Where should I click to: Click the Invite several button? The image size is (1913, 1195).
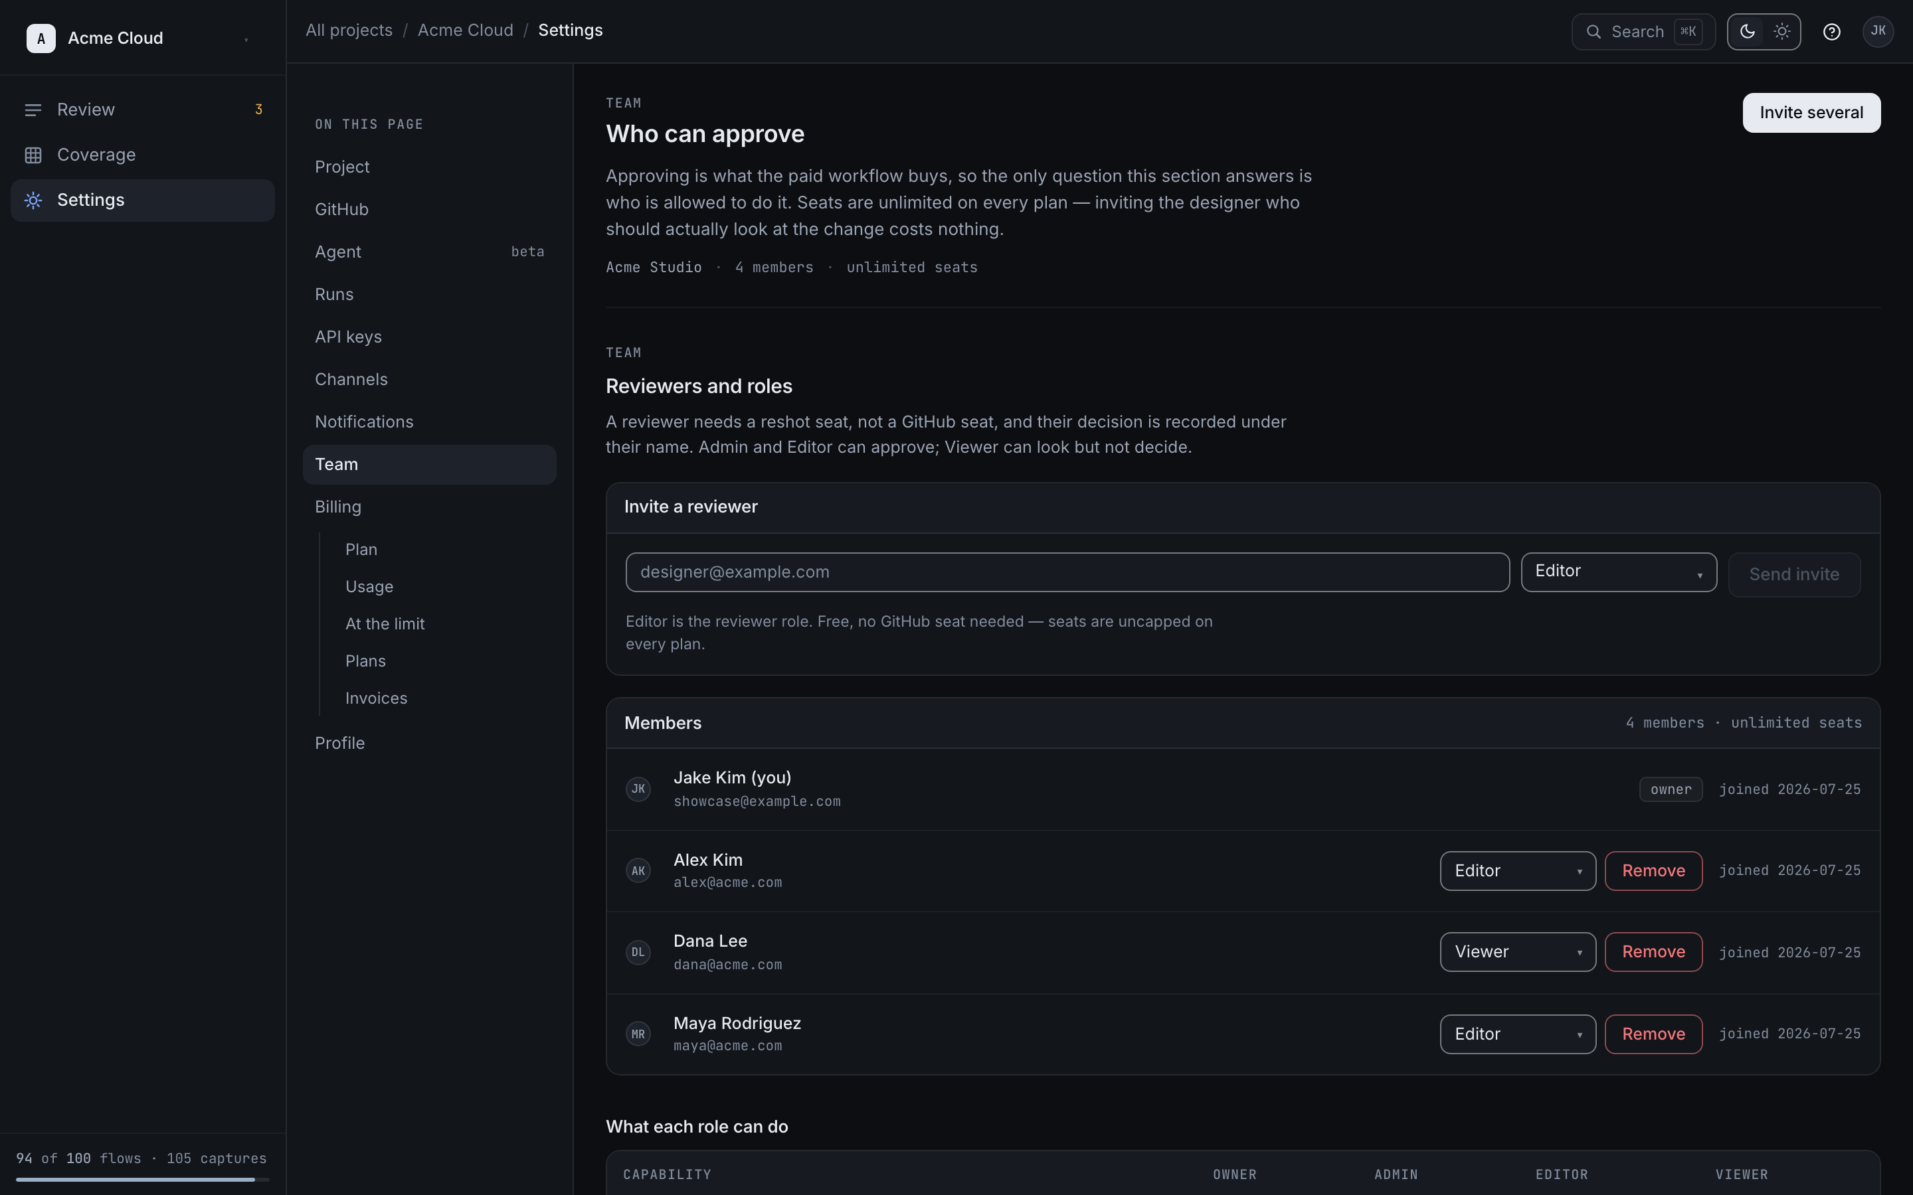tap(1811, 113)
